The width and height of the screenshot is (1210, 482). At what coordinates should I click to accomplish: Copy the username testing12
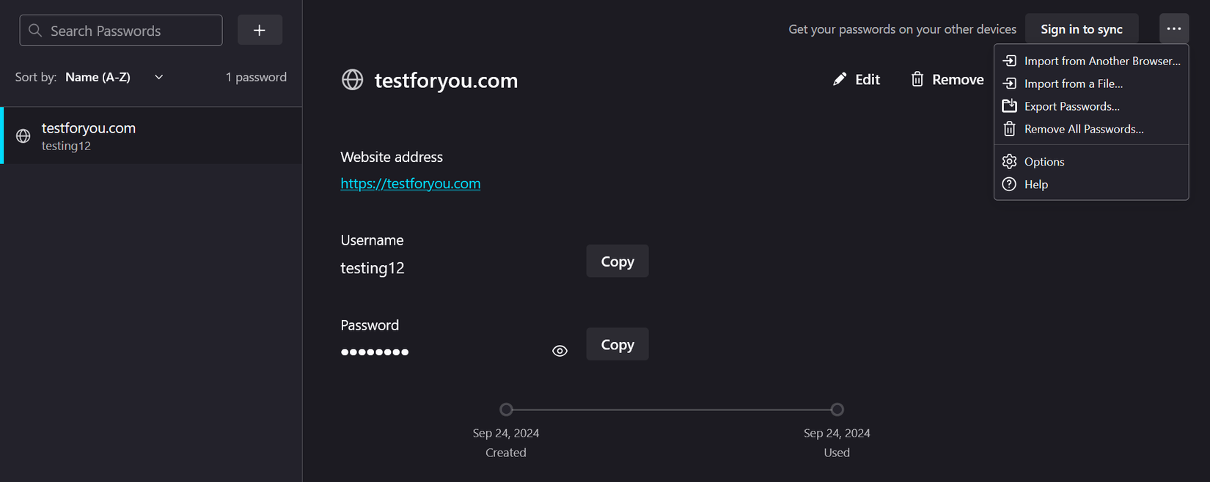pos(617,261)
